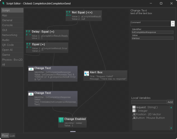Click the Not Equal node branch icon
The width and height of the screenshot is (177, 139).
point(68,14)
